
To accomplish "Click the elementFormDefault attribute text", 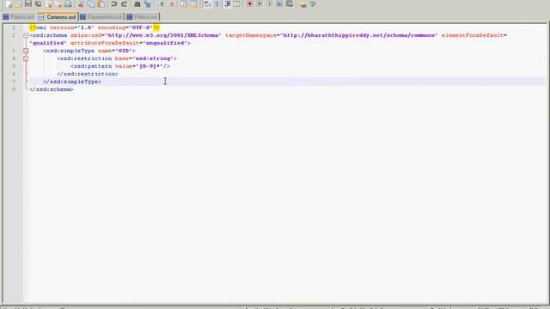I will click(474, 35).
